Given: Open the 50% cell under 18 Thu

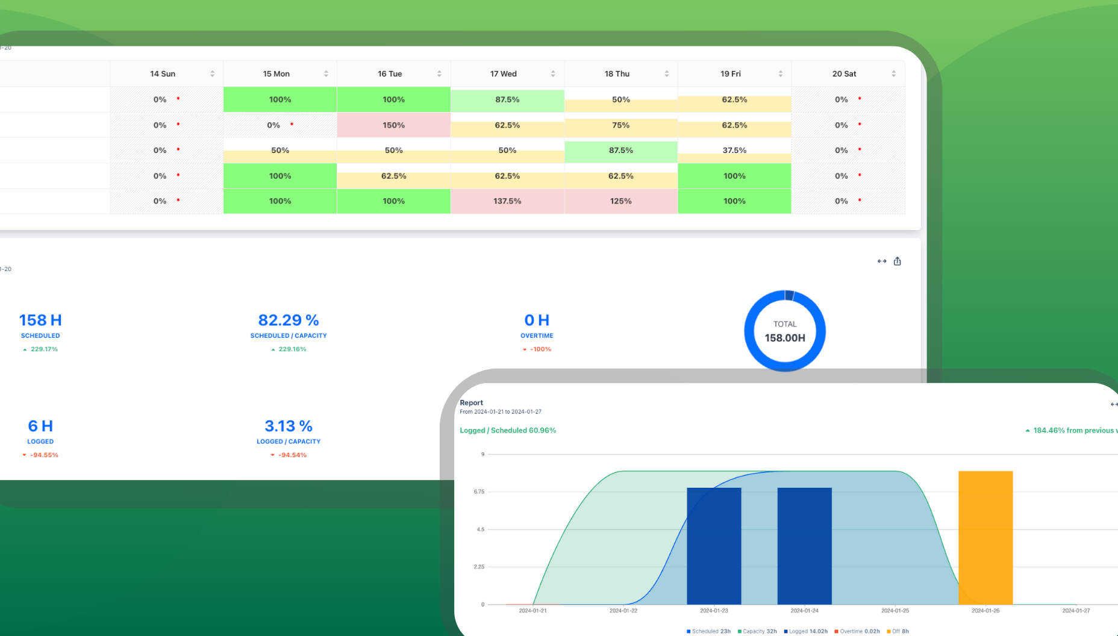Looking at the screenshot, I should 621,99.
